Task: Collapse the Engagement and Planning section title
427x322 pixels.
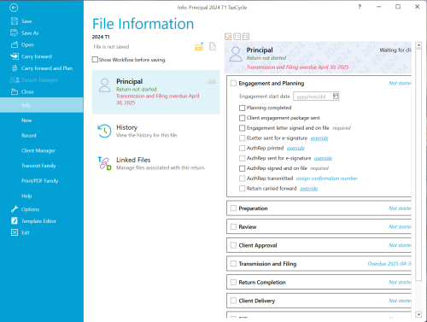Action: point(272,84)
